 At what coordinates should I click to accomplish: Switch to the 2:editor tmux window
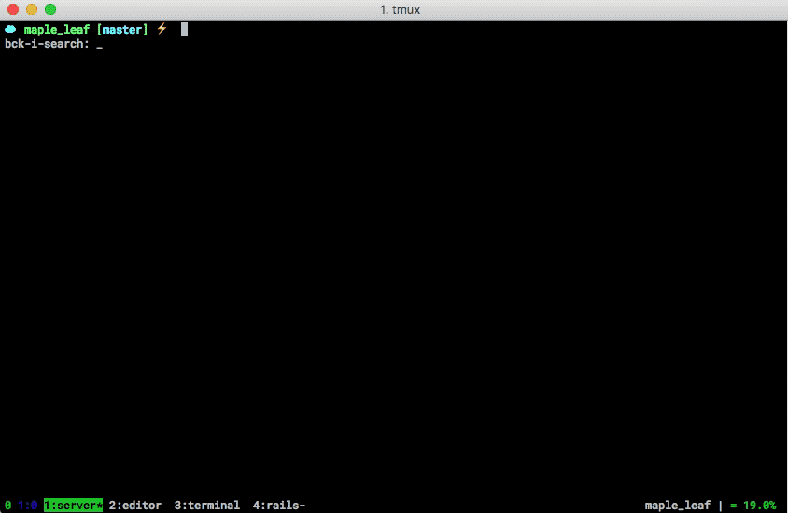coord(135,505)
